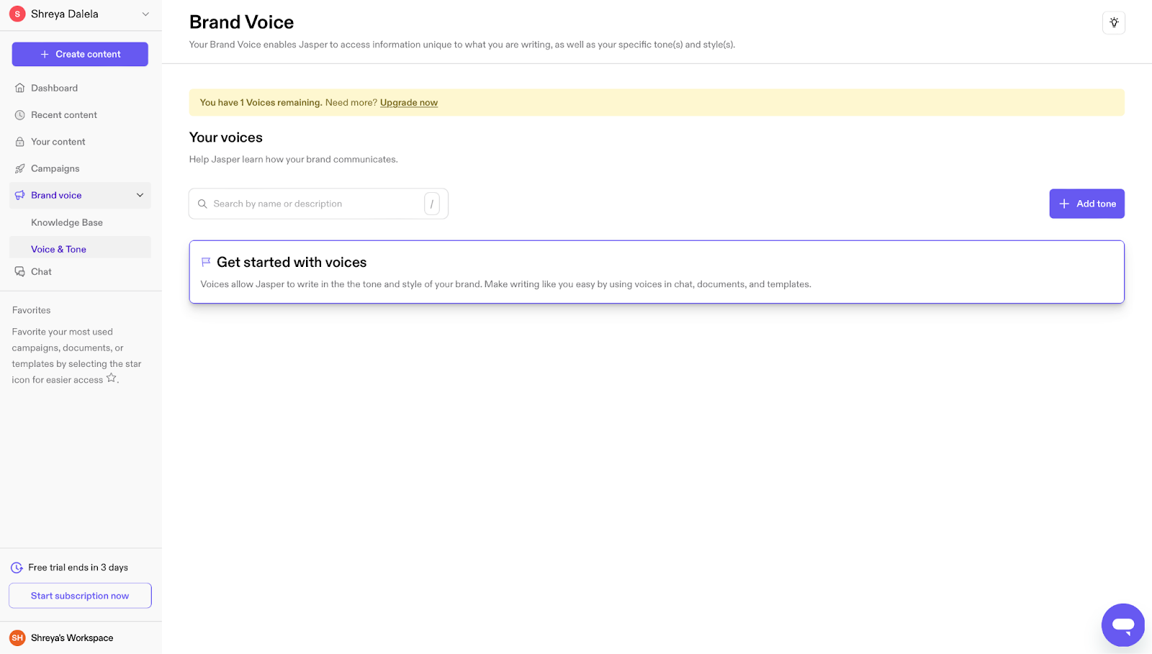Click the Your content lock icon
Image resolution: width=1152 pixels, height=654 pixels.
(19, 142)
